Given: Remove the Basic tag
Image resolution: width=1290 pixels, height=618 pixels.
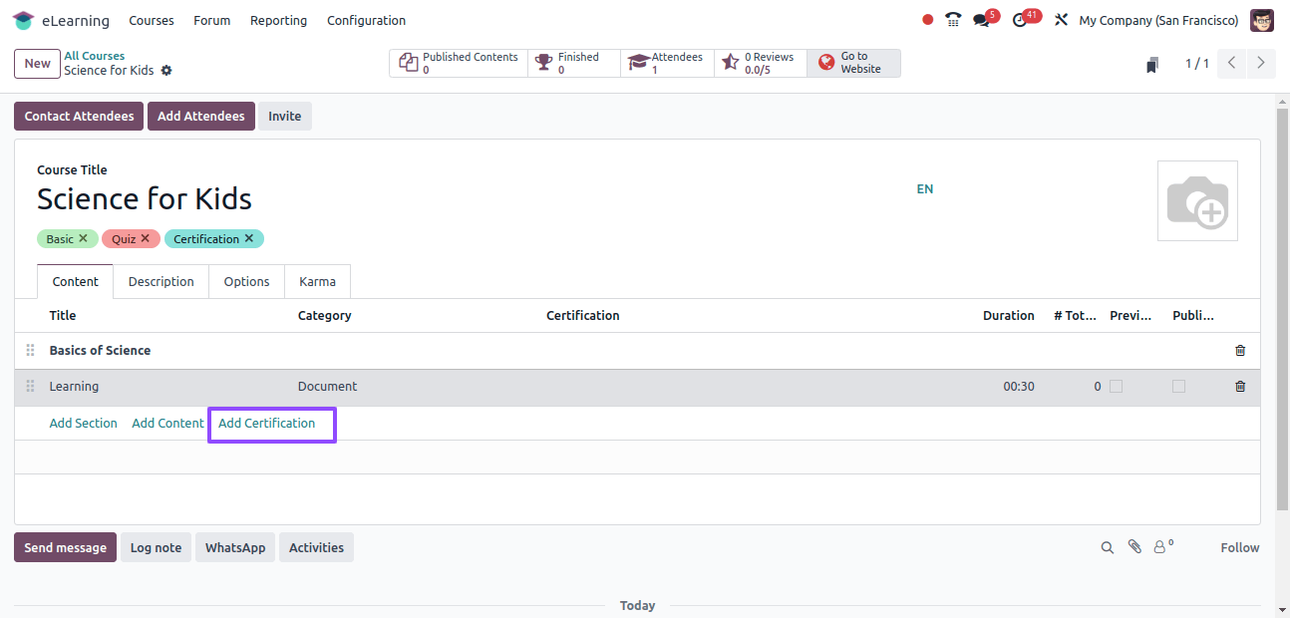Looking at the screenshot, I should point(84,238).
